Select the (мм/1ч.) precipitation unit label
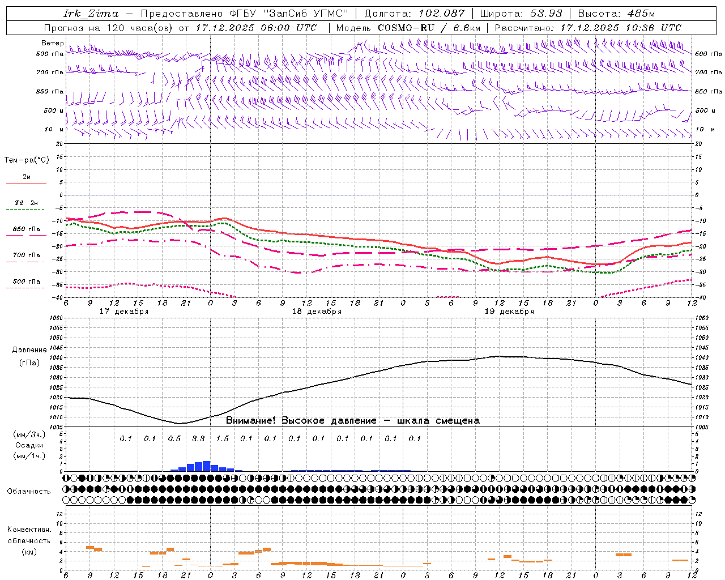The width and height of the screenshot is (725, 580). click(29, 456)
